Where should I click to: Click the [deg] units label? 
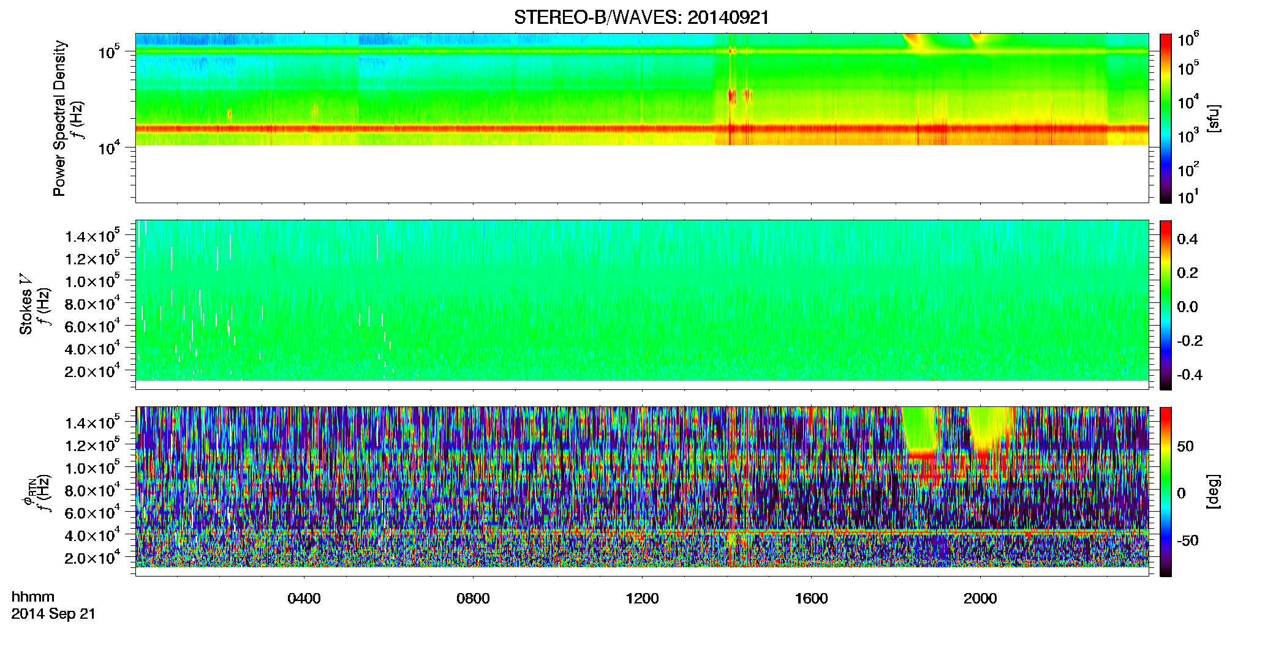coord(1213,491)
